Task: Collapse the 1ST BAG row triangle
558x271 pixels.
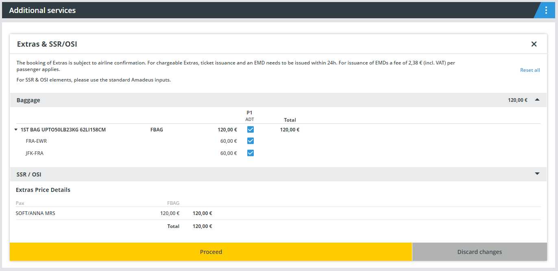Action: click(16, 130)
